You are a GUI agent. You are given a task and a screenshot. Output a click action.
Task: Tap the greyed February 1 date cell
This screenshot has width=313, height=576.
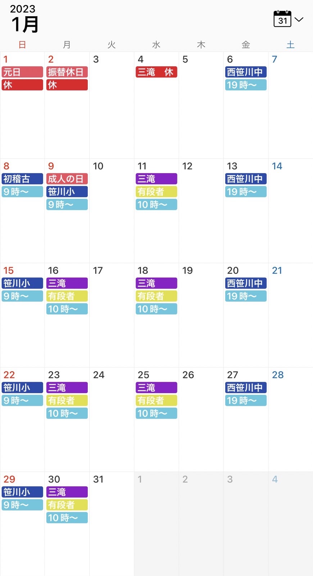[156, 524]
